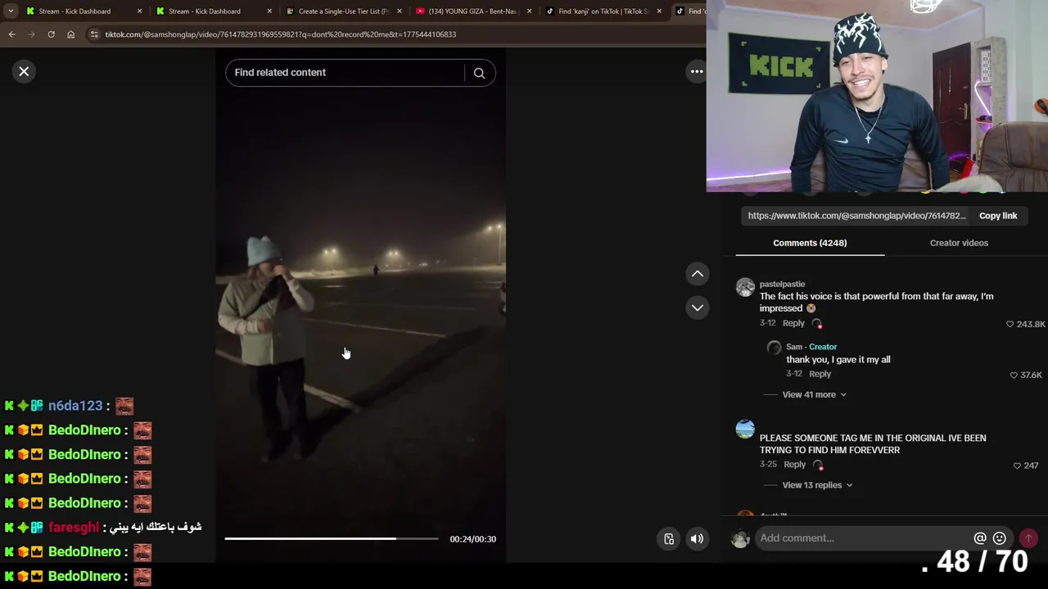
Task: Click the browser forward arrow
Action: coord(32,34)
